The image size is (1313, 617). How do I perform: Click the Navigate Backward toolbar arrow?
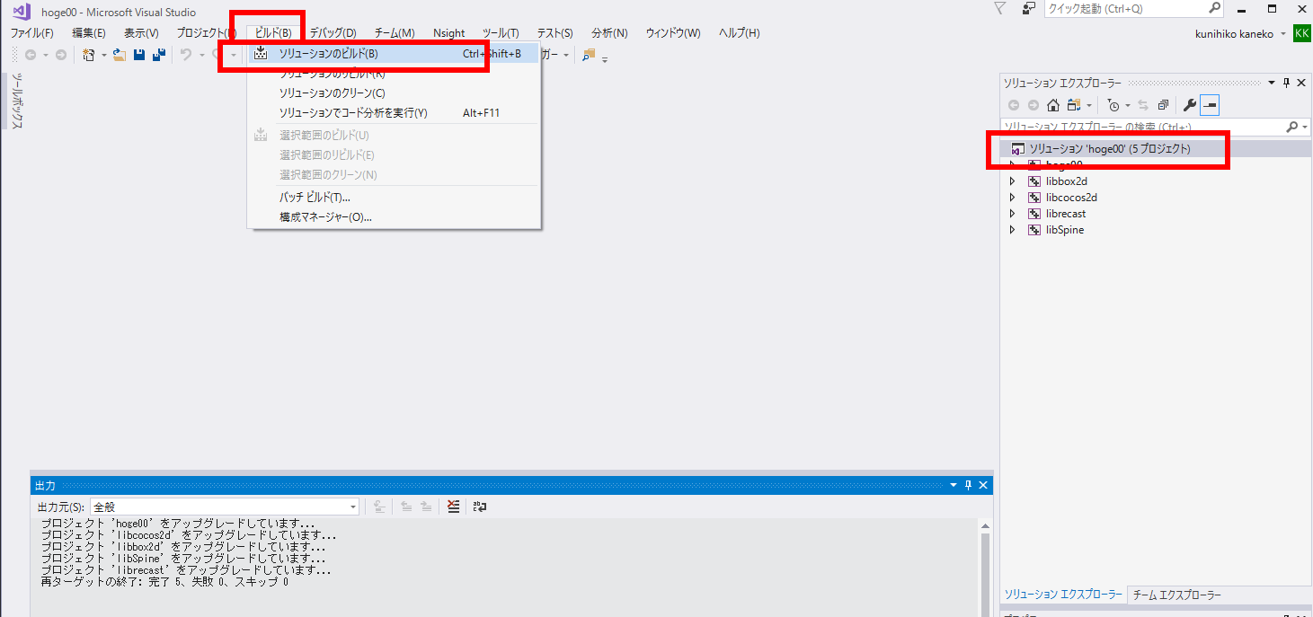tap(31, 55)
